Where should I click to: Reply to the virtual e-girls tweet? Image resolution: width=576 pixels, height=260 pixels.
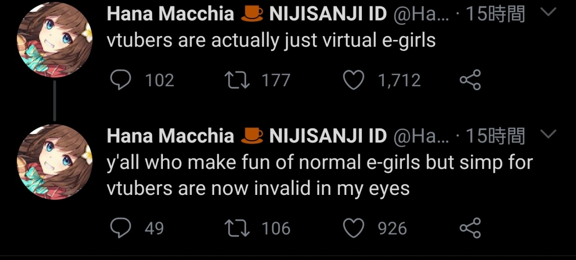click(120, 80)
